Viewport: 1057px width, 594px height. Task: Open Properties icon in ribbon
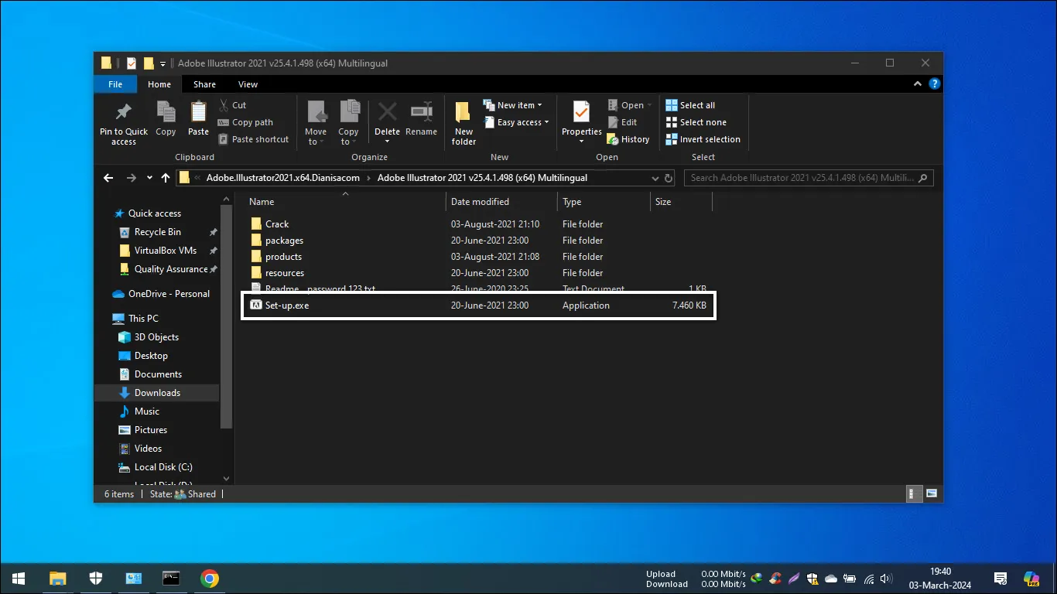tap(581, 113)
